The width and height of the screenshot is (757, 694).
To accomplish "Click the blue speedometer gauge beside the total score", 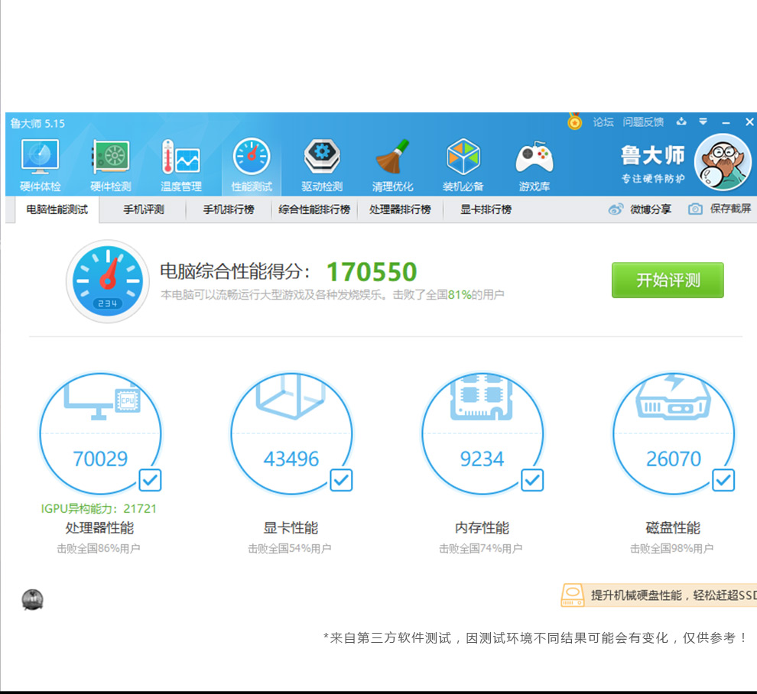I will (x=107, y=281).
